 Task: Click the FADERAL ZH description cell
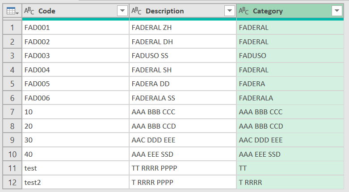pyautogui.click(x=183, y=28)
